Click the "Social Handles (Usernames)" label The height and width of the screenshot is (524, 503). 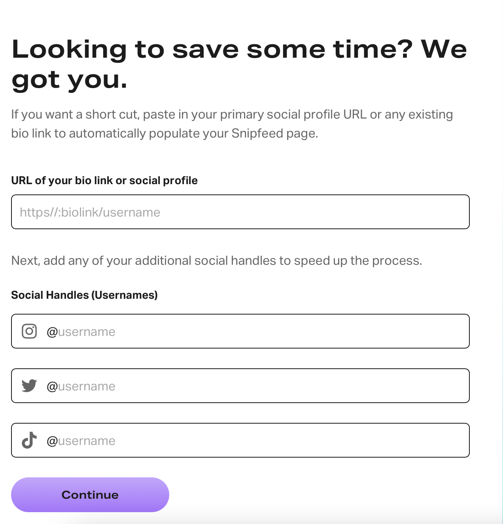[84, 295]
